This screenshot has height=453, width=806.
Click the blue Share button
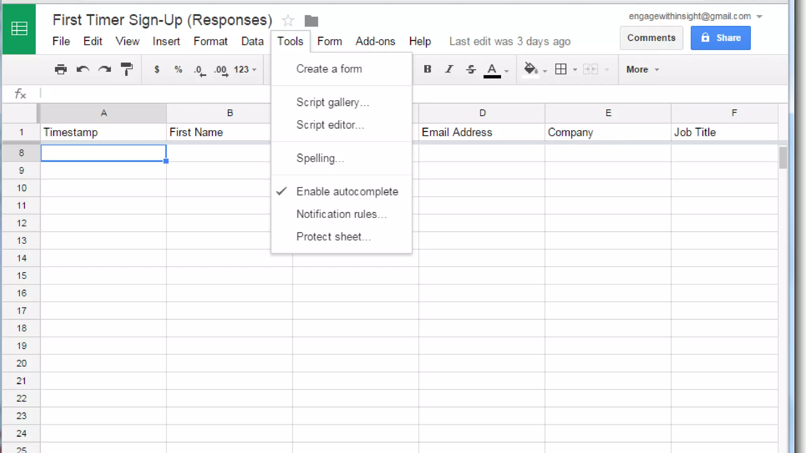coord(720,38)
